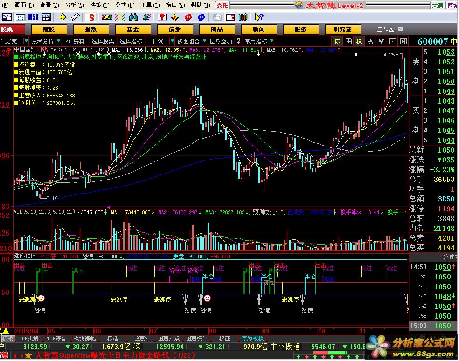Select the 超赢买点 bottom tab
The height and width of the screenshot is (361, 459).
[x=168, y=339]
